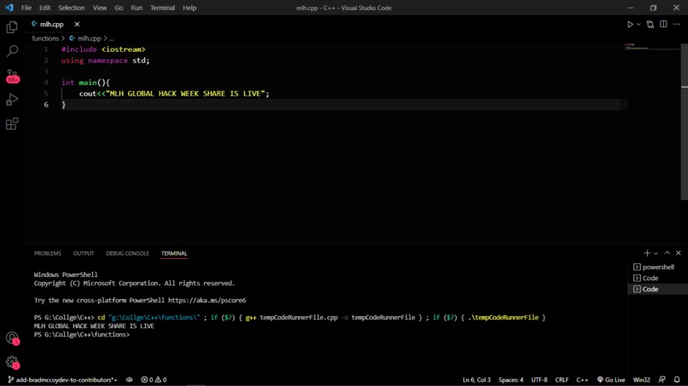This screenshot has height=386, width=688.
Task: Click the editor minimap preview
Action: click(x=651, y=46)
